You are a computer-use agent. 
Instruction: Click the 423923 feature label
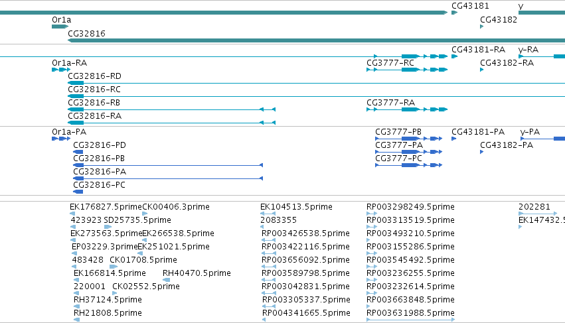point(86,220)
